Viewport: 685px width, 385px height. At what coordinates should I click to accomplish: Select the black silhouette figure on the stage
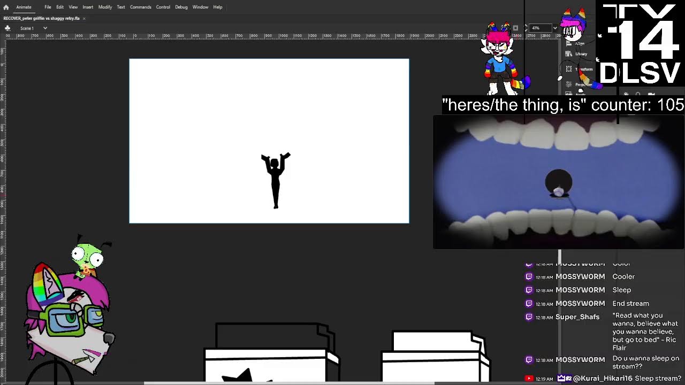tap(276, 180)
